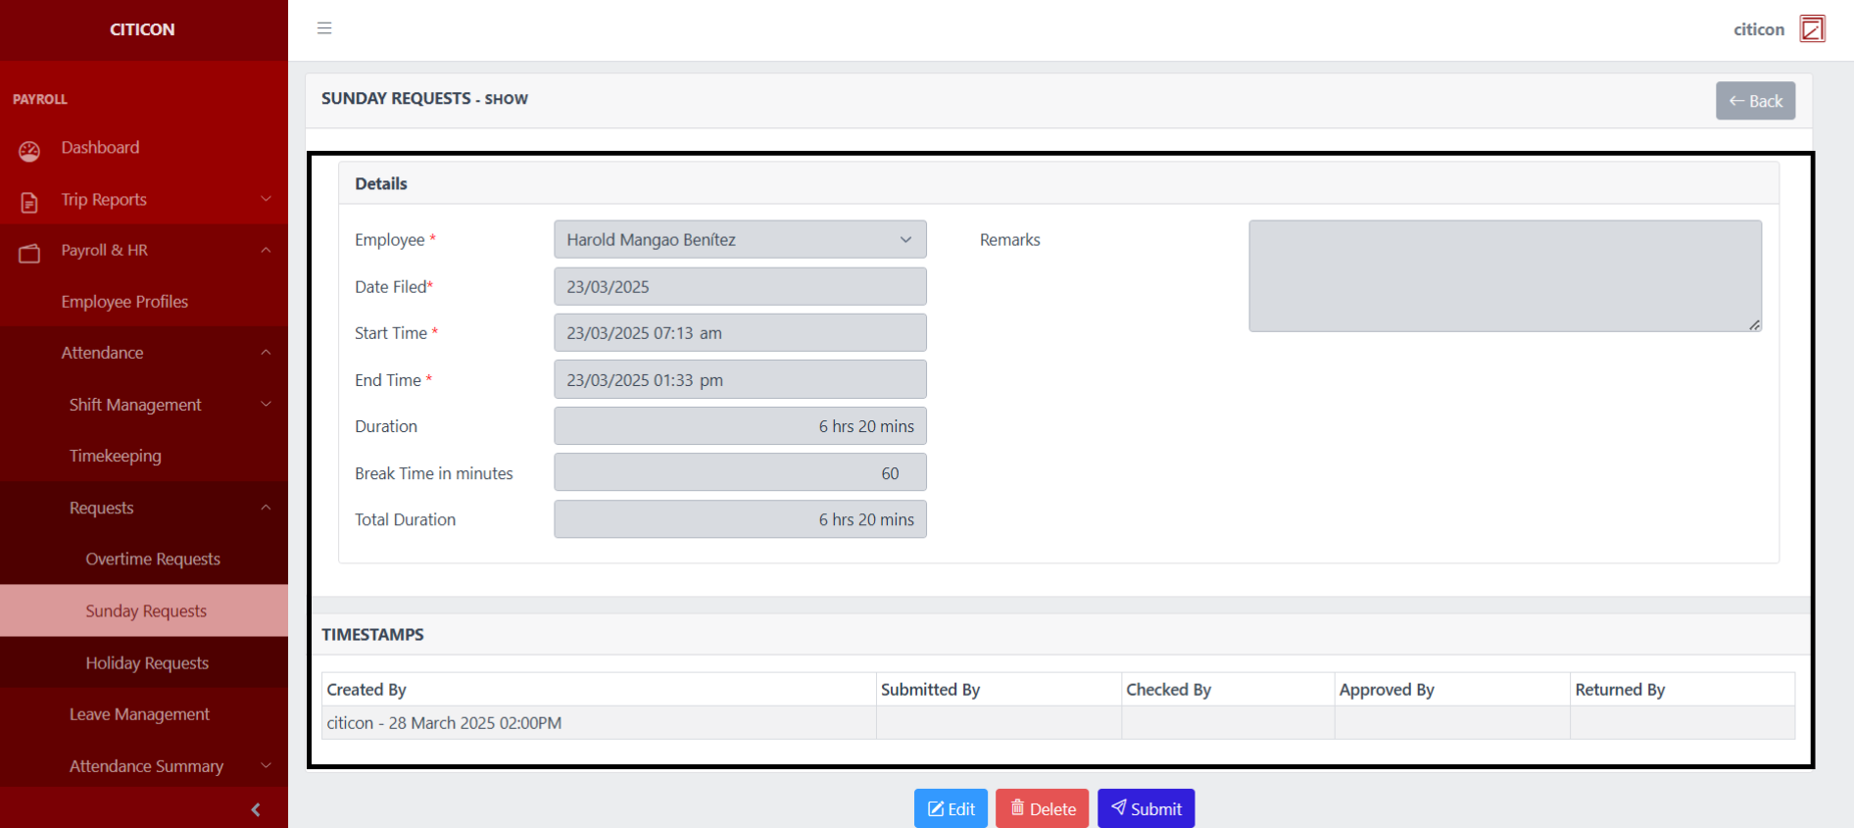Submit the Sunday request
Image resolution: width=1854 pixels, height=828 pixels.
(x=1146, y=808)
